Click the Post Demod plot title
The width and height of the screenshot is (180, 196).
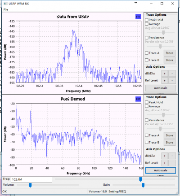tap(73, 99)
